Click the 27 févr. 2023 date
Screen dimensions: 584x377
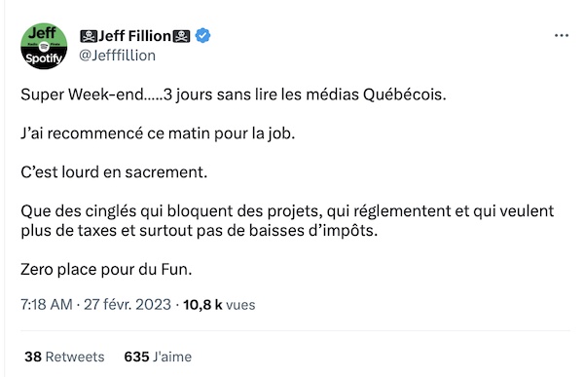(x=128, y=305)
